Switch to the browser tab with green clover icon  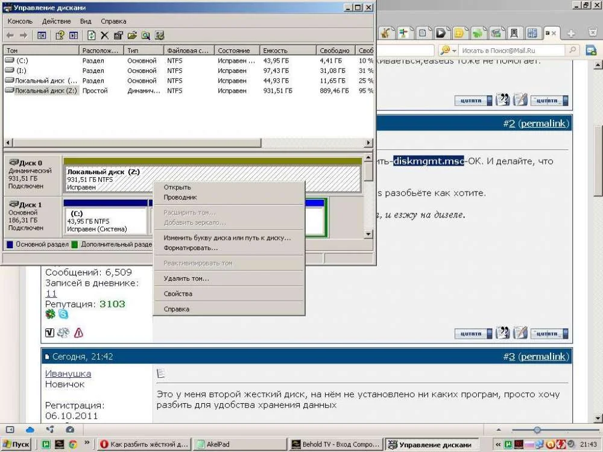(x=477, y=33)
